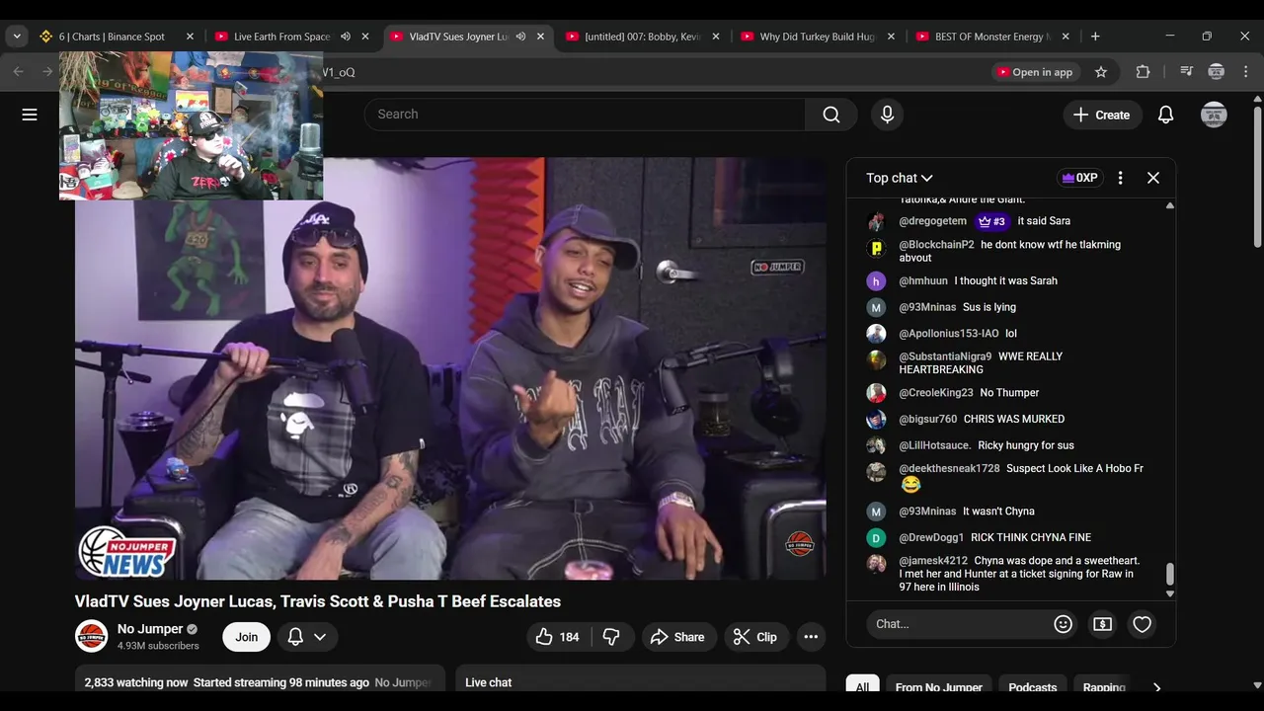Expand the Top chat mode dropdown
Screen dimensions: 1264x711
tap(900, 178)
